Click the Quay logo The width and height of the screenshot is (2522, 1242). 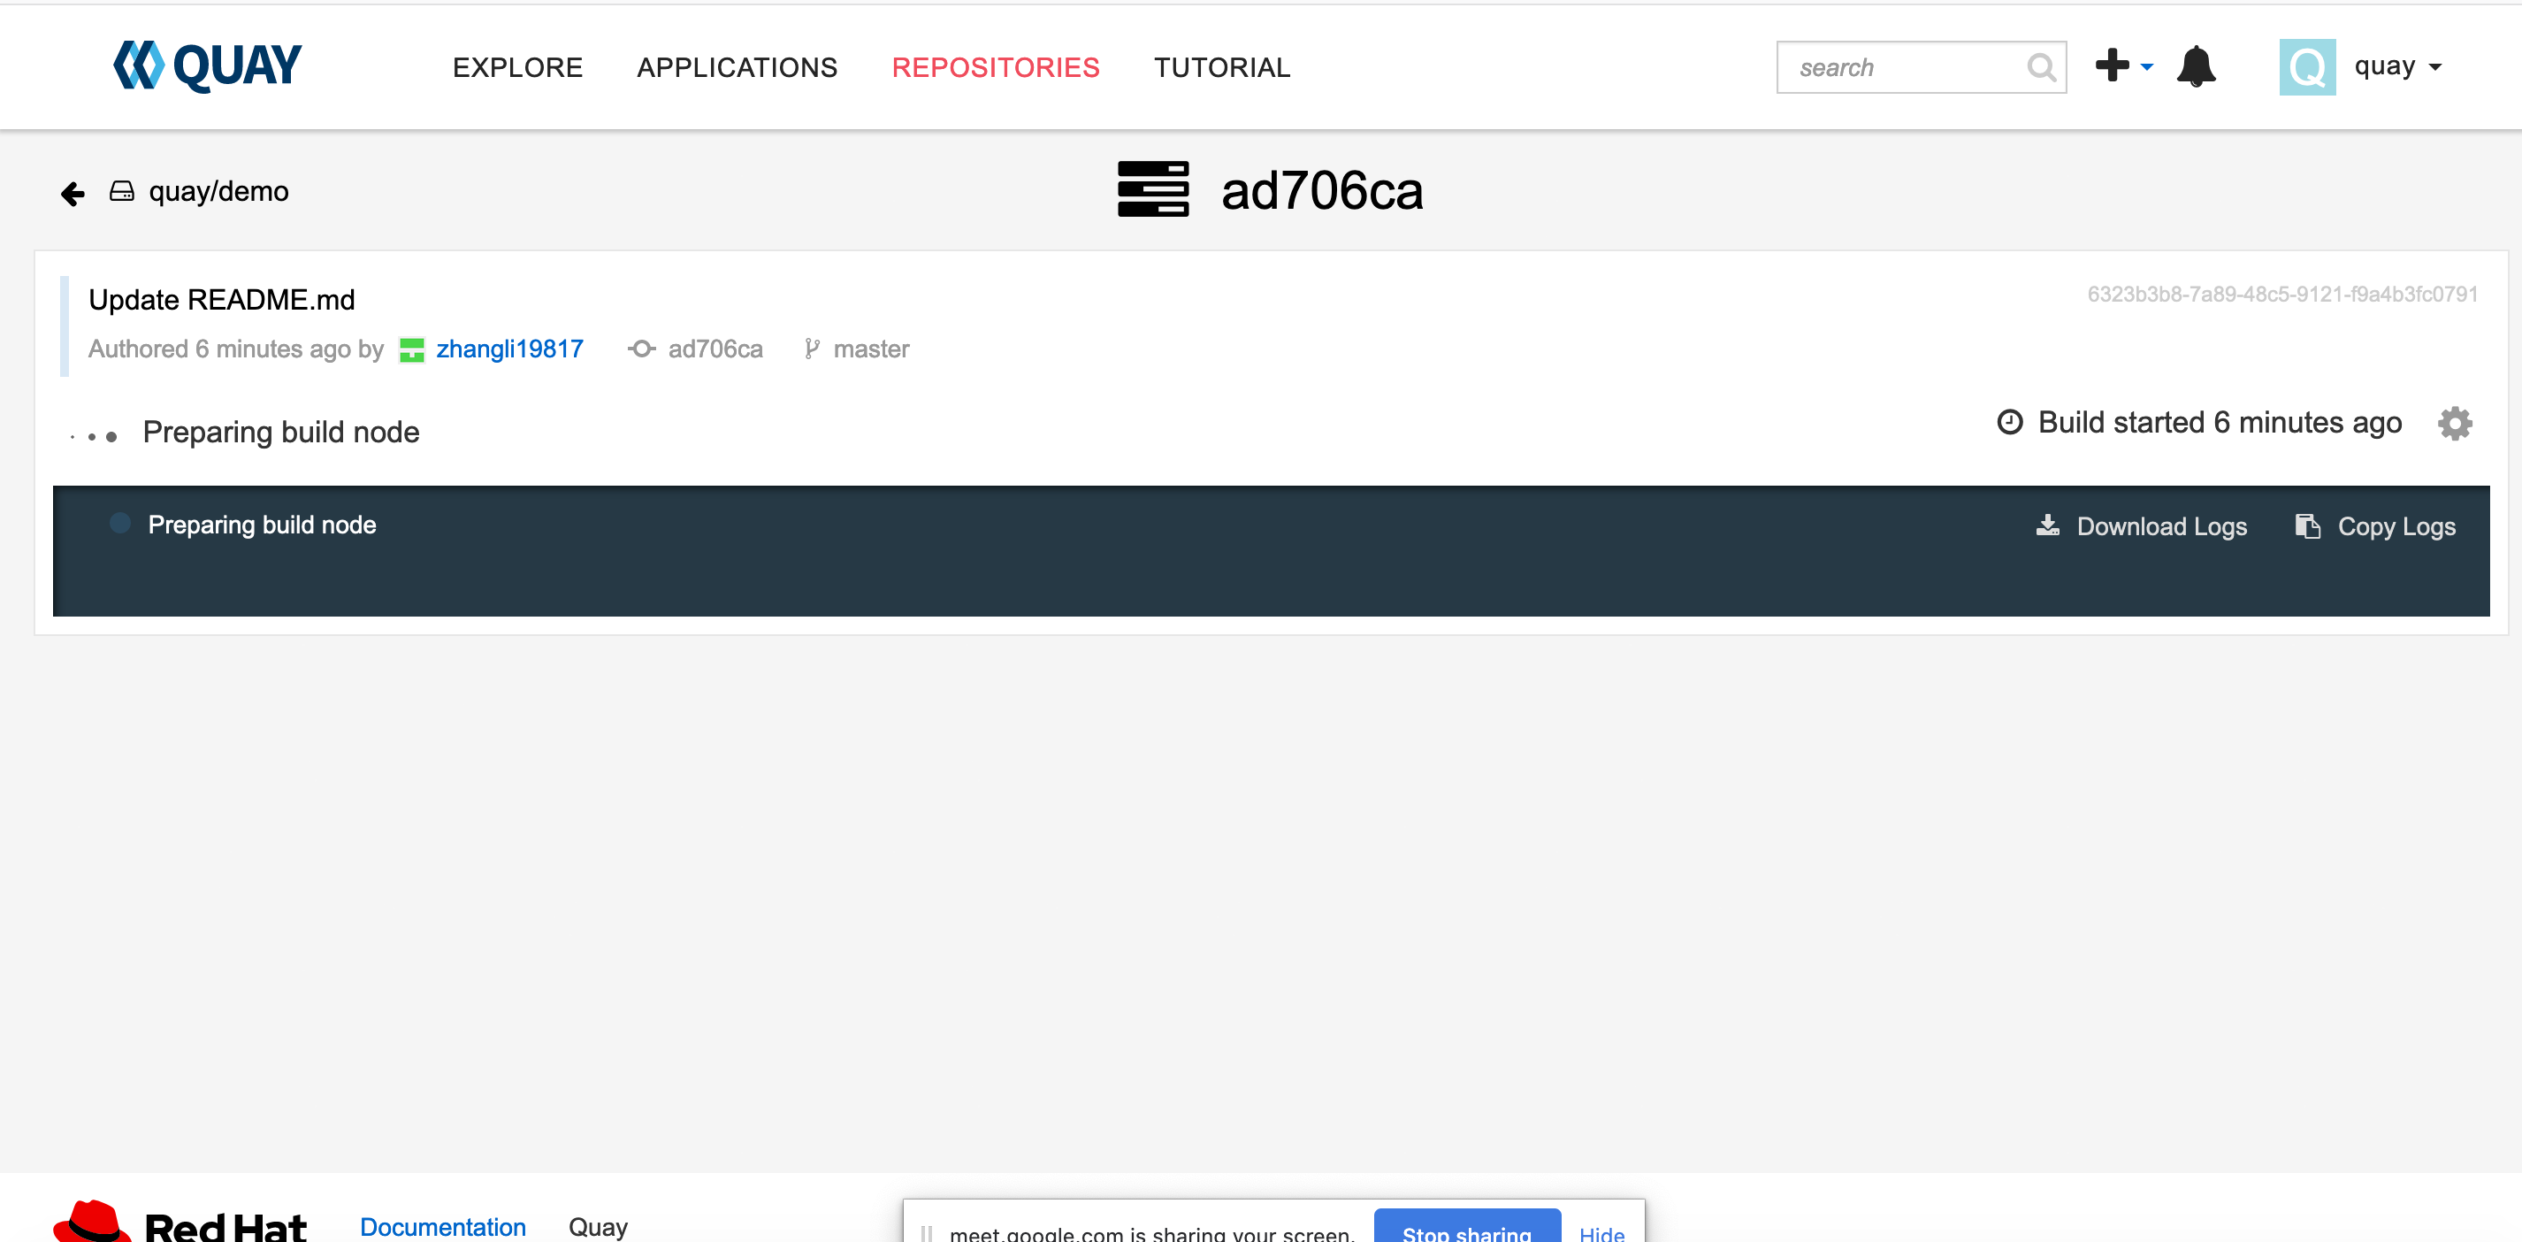(208, 65)
